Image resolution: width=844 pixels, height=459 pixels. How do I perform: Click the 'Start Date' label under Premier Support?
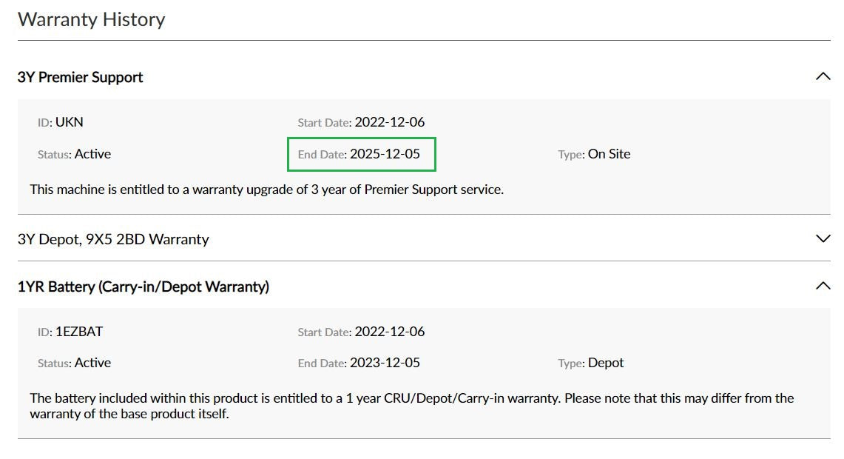point(324,123)
